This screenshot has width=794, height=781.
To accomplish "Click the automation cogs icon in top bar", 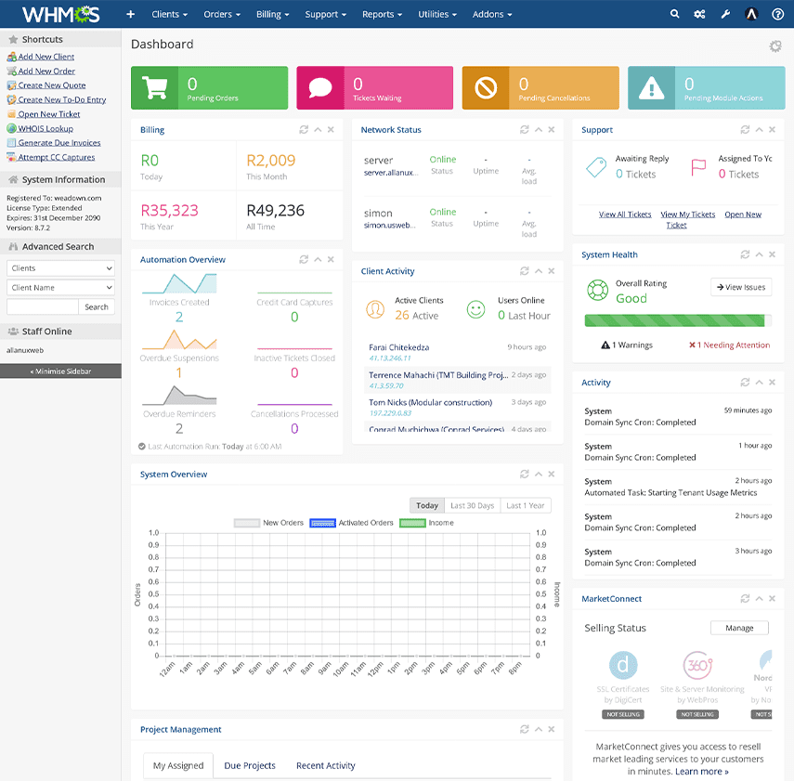I will coord(700,14).
